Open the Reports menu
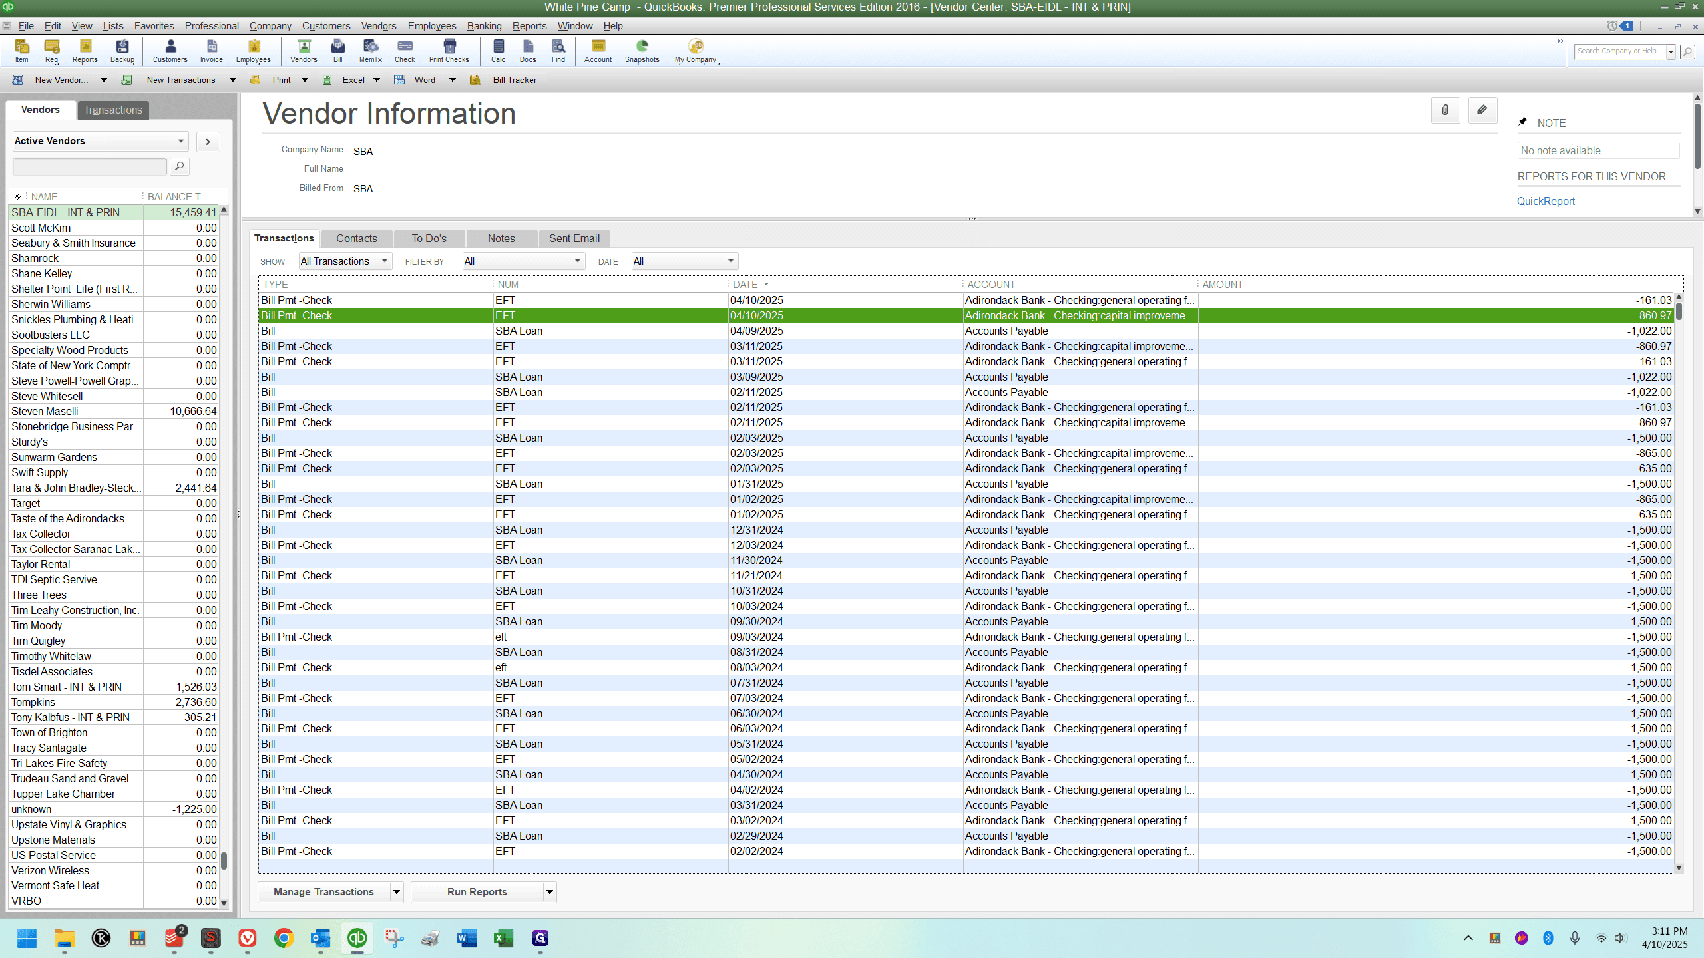This screenshot has width=1704, height=958. 529,26
